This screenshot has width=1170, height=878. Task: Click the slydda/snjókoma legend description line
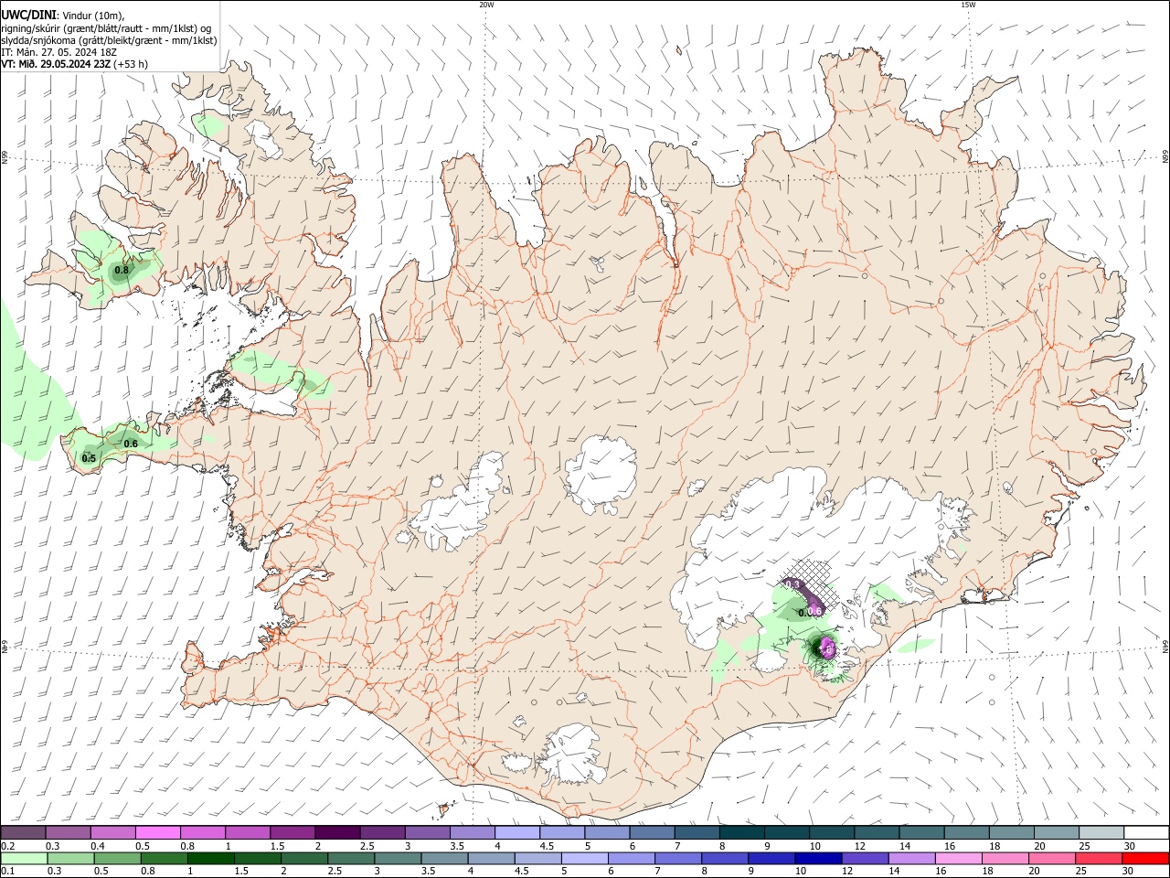[x=109, y=40]
